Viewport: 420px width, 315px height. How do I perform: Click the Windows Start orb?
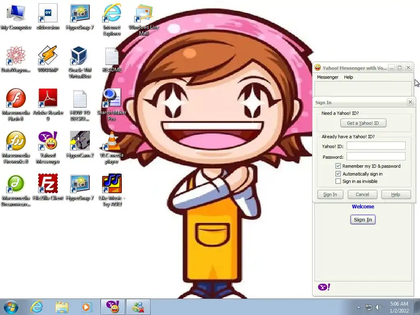coord(11,307)
